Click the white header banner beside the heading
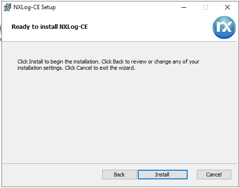This screenshot has width=239, height=188. point(144,27)
